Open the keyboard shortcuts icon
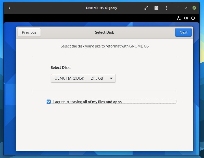204x158 pixels. [x=157, y=8]
